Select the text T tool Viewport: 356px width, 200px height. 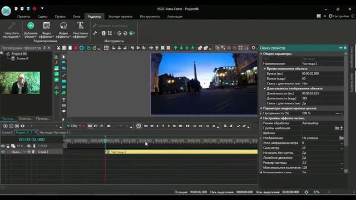click(x=64, y=100)
